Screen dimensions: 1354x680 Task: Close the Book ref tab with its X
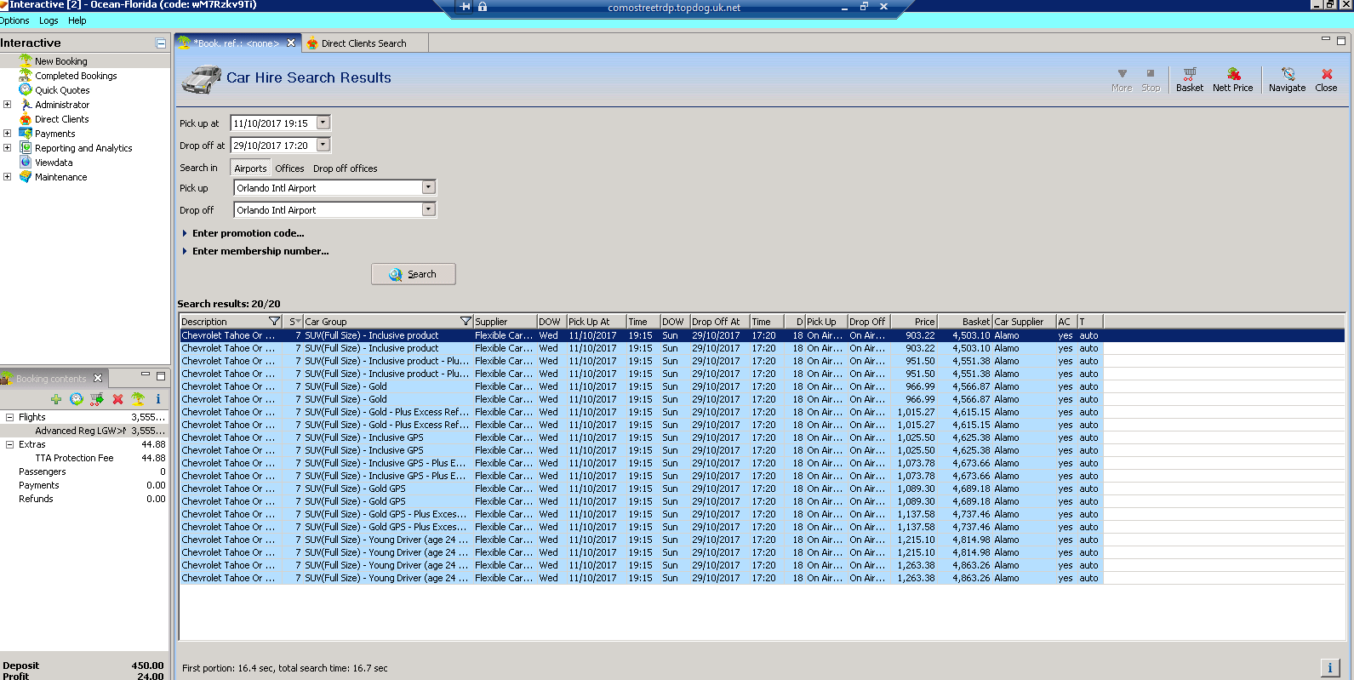(x=291, y=43)
